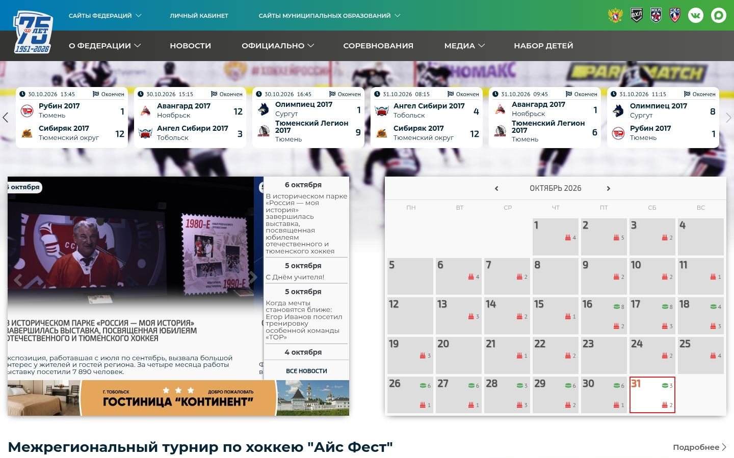Open the green circular chat icon
The image size is (734, 458).
coord(718,15)
